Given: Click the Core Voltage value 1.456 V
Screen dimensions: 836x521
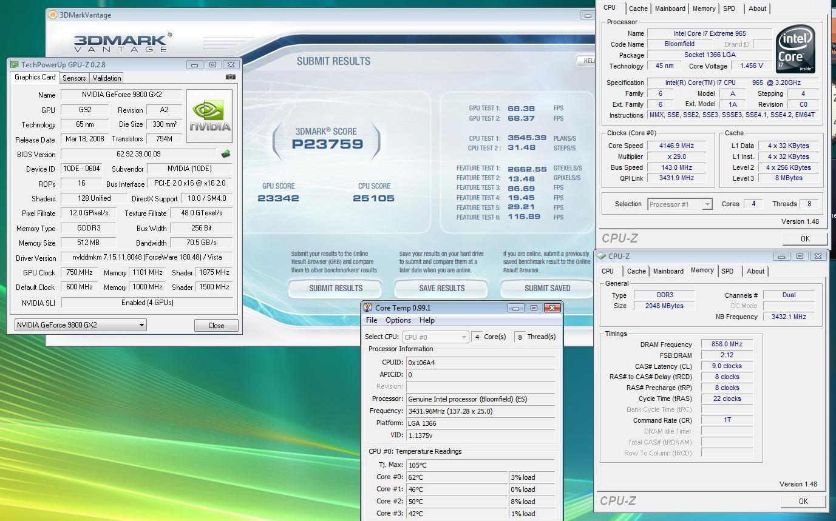Looking at the screenshot, I should coord(752,66).
